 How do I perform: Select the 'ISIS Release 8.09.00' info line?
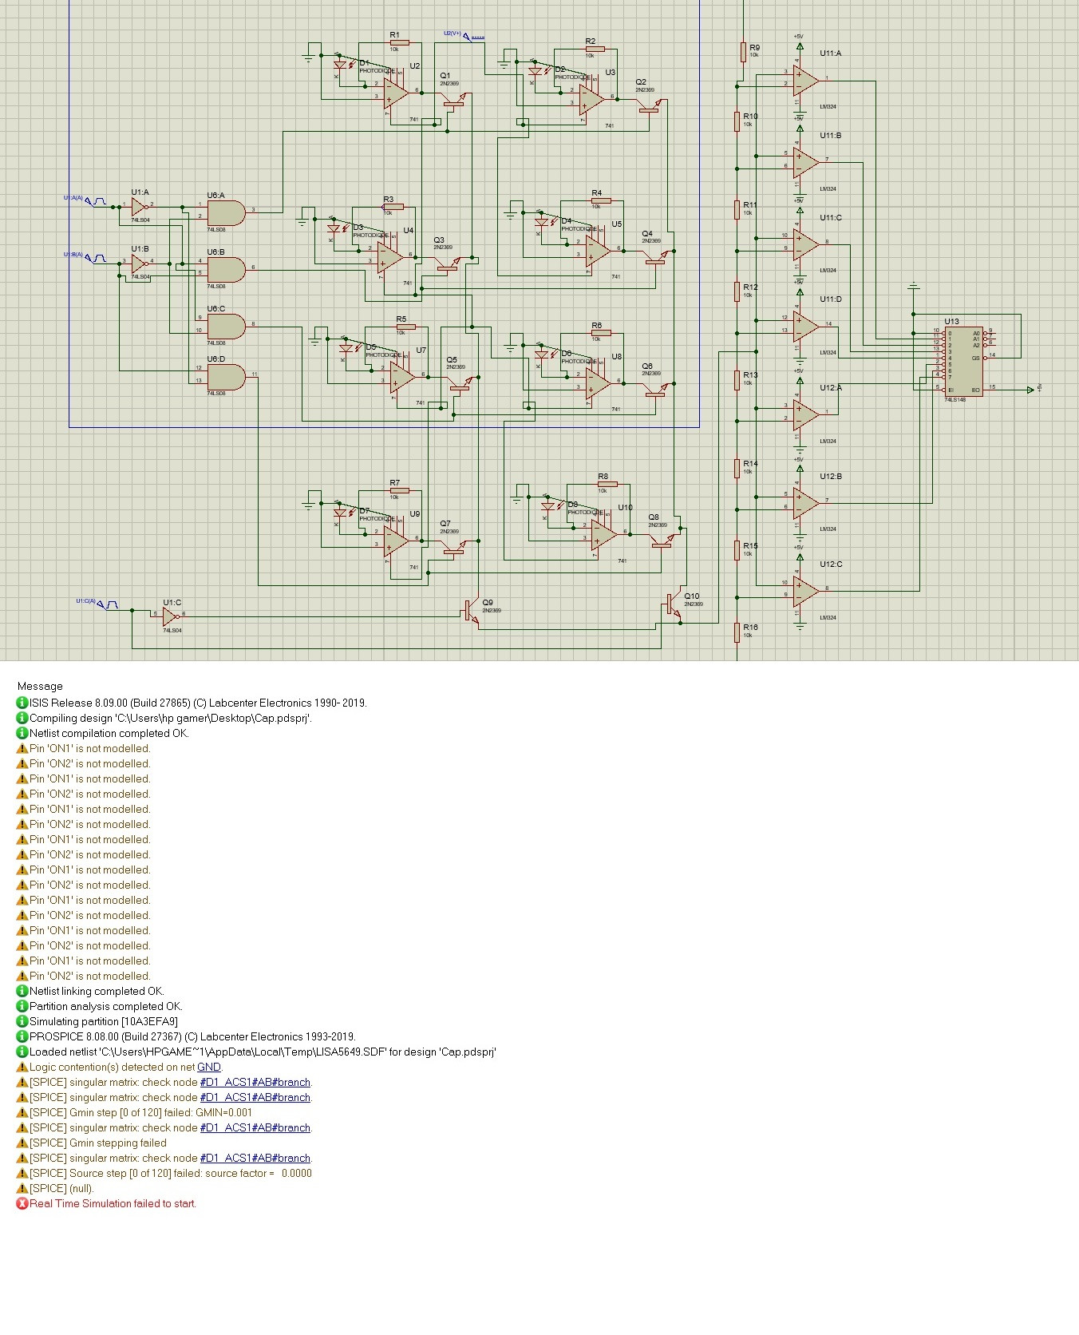point(198,703)
